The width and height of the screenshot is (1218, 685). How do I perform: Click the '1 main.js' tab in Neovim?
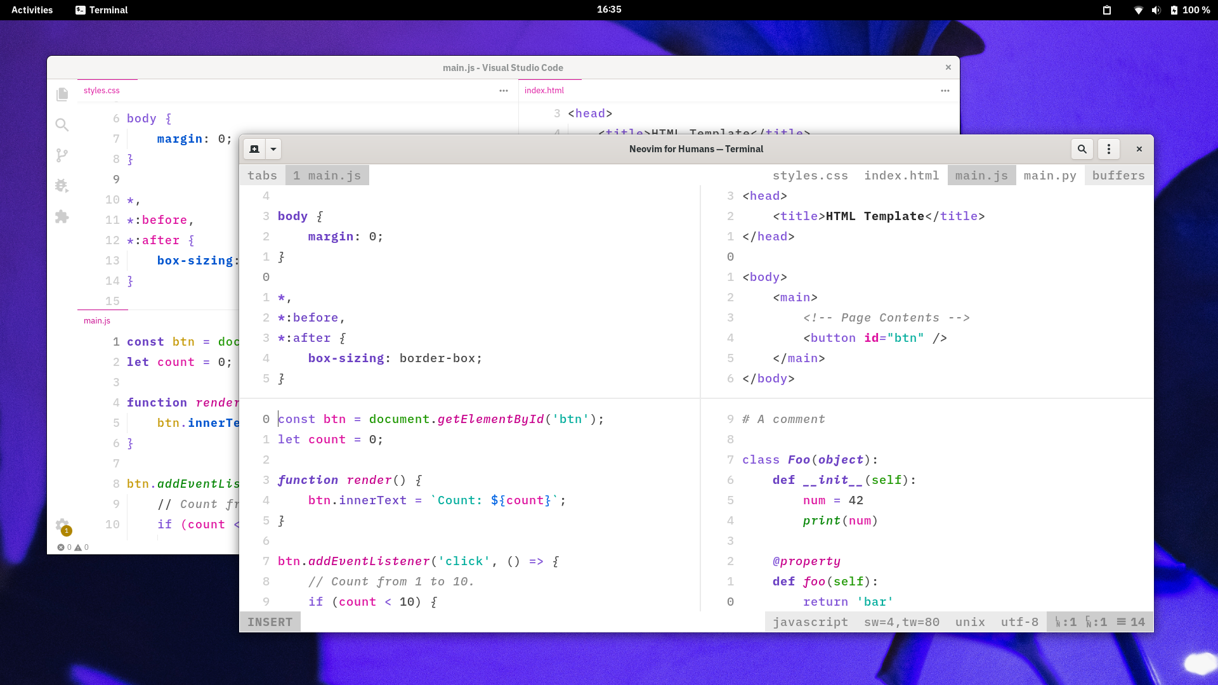[x=327, y=176]
